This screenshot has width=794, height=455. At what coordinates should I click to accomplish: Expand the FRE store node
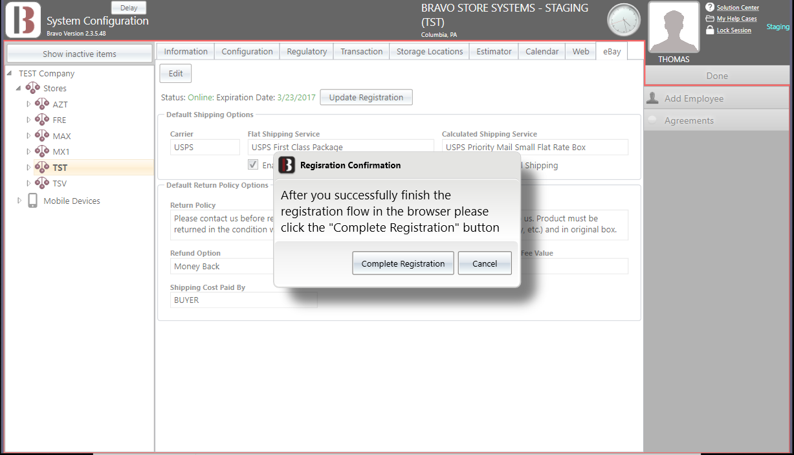point(28,120)
